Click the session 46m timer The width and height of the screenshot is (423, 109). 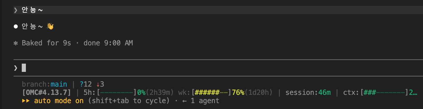(308, 93)
